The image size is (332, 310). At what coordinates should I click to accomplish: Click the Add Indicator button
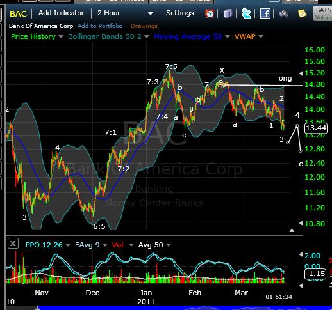tap(62, 13)
